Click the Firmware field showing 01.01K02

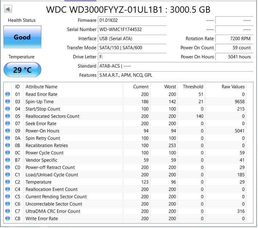click(132, 20)
